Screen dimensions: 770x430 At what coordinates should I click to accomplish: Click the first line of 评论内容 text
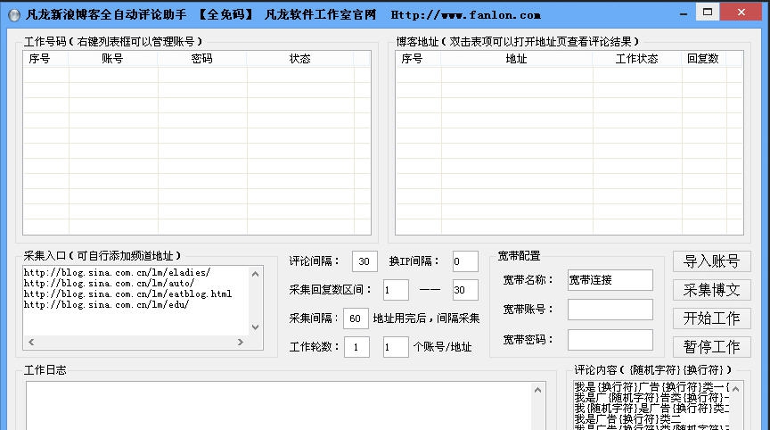651,387
